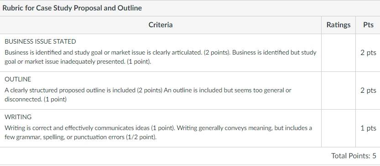The width and height of the screenshot is (380, 166).
Task: Select the Pts column header
Action: click(x=368, y=25)
